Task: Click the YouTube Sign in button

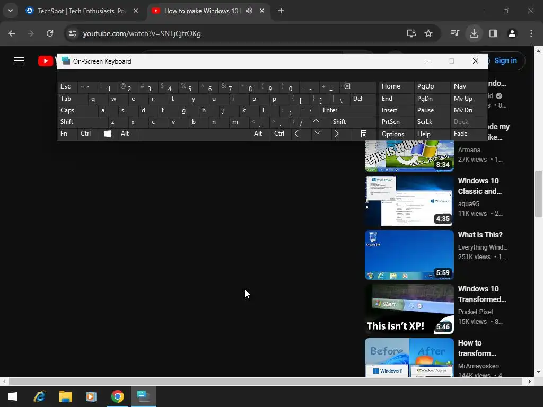Action: tap(505, 61)
